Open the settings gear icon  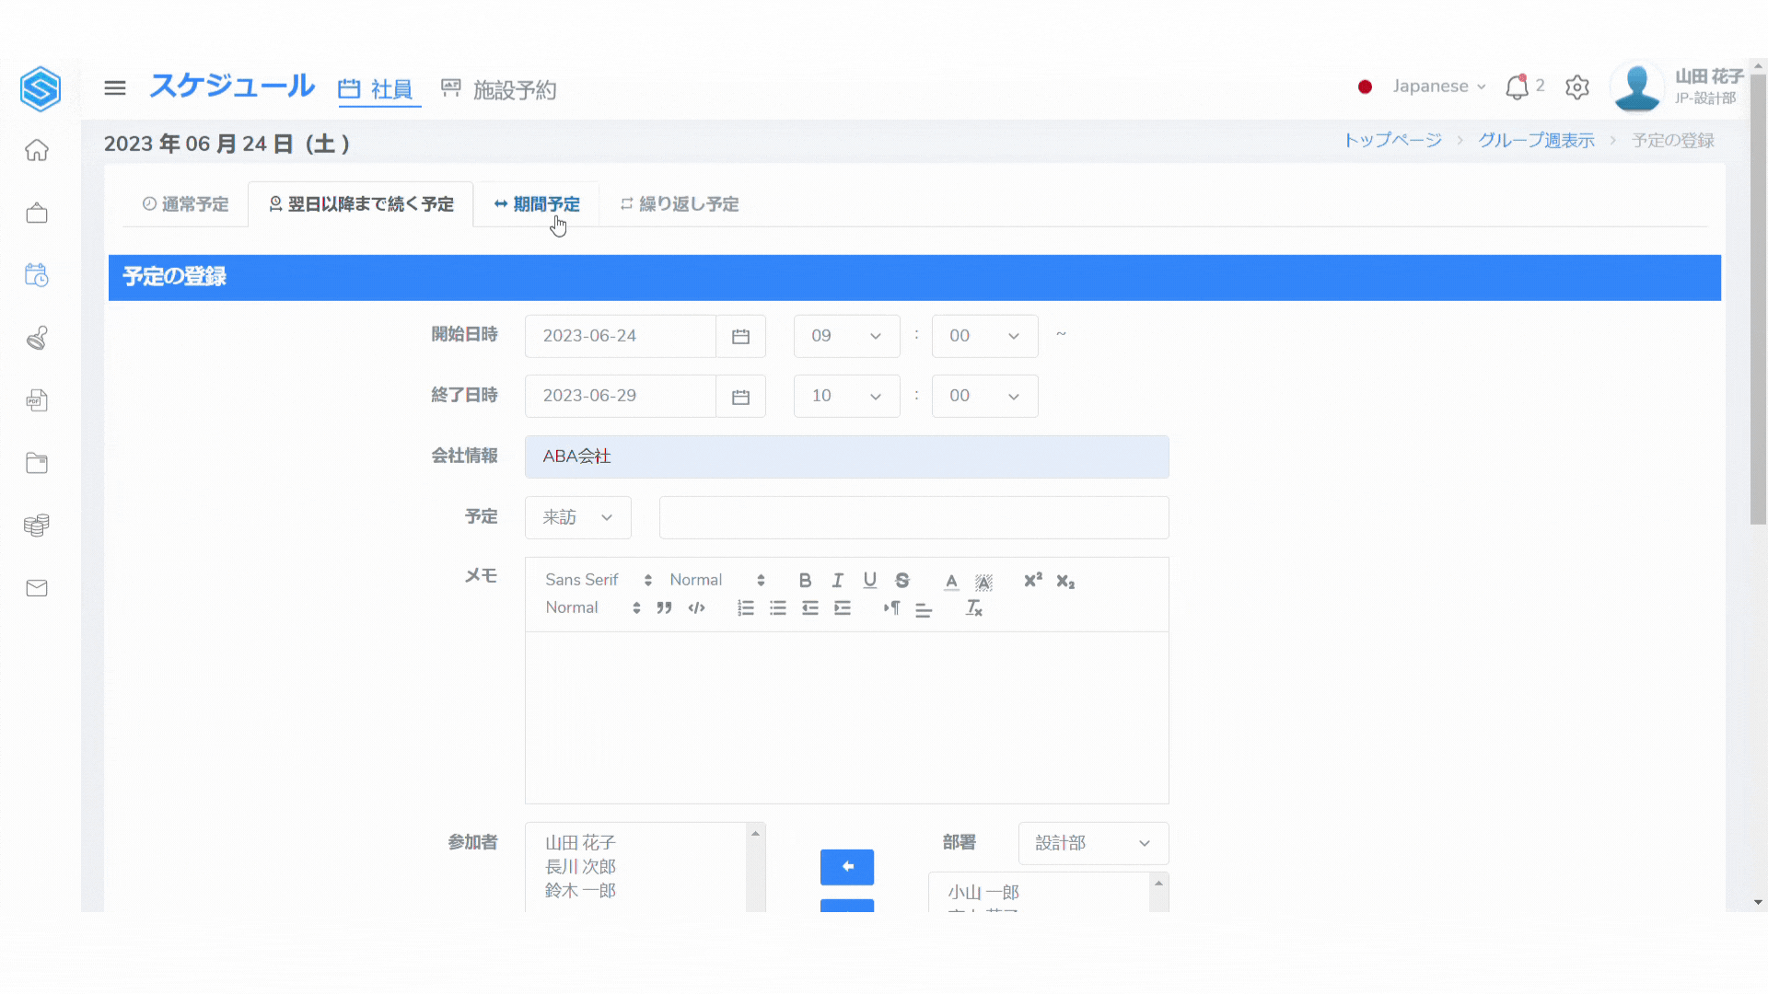1577,87
